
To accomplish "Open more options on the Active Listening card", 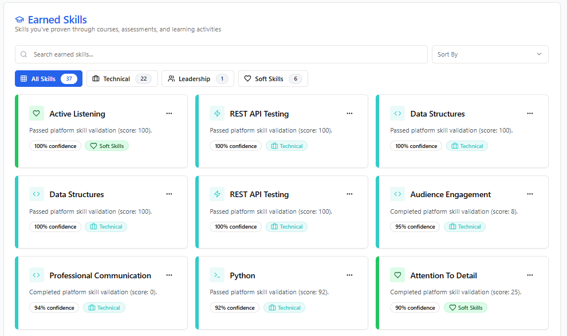I will (x=169, y=114).
